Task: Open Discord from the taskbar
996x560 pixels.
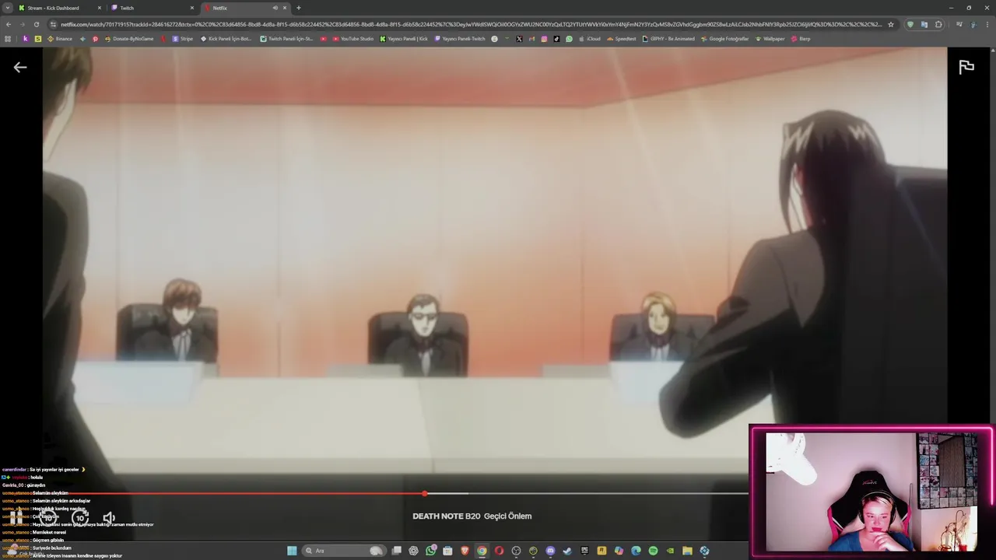Action: coord(551,551)
